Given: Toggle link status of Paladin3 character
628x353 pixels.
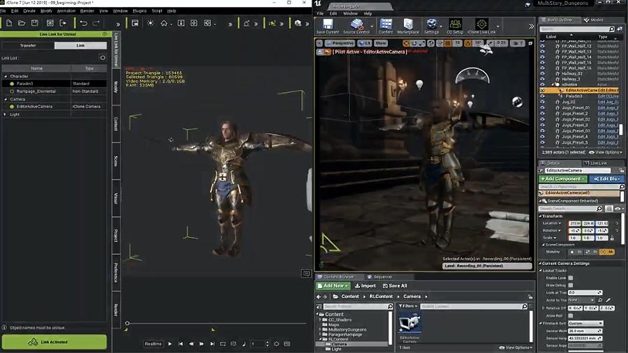Looking at the screenshot, I should [x=12, y=84].
